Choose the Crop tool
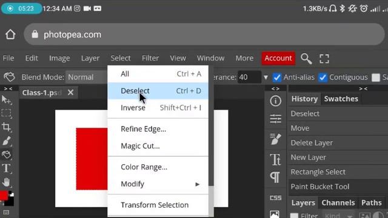 point(6,127)
